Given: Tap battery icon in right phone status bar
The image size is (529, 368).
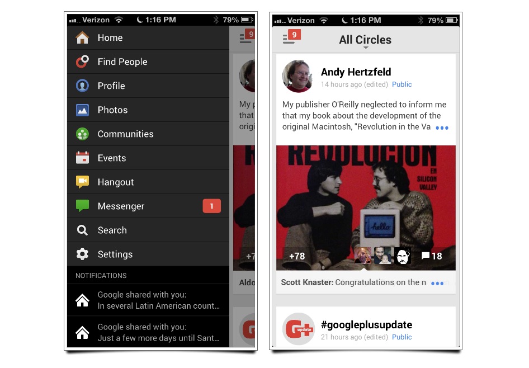Looking at the screenshot, I should 451,20.
